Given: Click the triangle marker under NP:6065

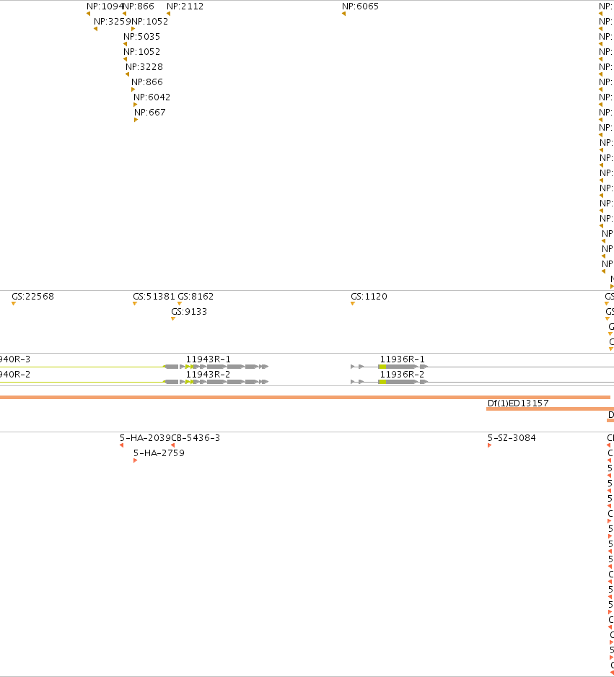Looking at the screenshot, I should [x=344, y=14].
